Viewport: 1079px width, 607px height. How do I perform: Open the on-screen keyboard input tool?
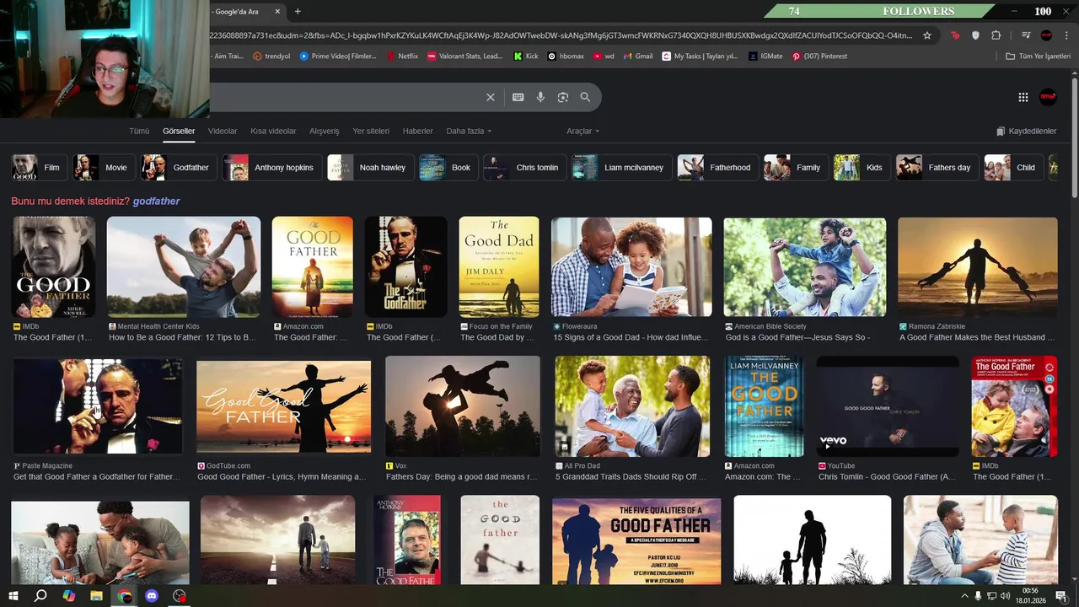(518, 97)
